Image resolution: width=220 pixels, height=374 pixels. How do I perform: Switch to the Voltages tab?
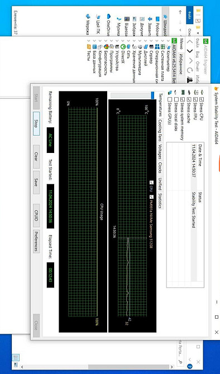click(x=160, y=152)
